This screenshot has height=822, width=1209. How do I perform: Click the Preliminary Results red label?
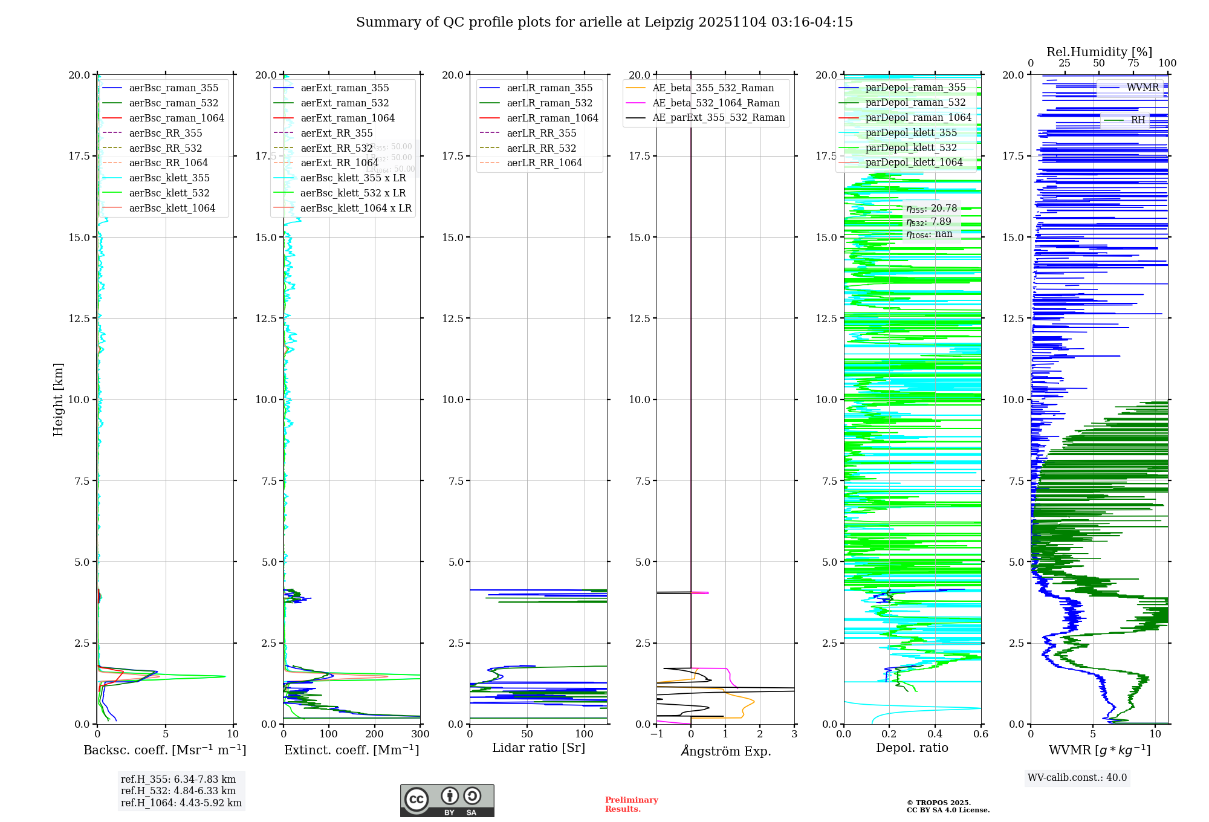[x=631, y=804]
